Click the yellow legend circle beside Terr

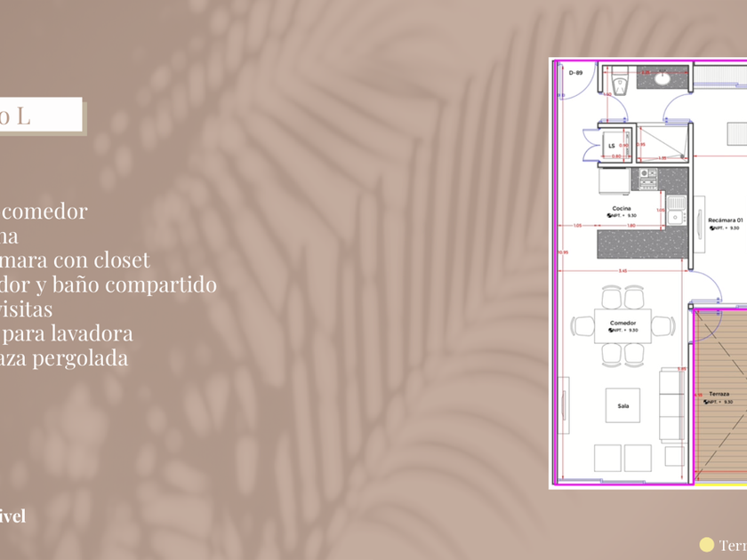pos(706,545)
